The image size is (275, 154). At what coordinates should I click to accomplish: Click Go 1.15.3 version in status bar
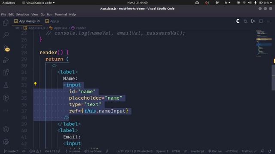(x=53, y=151)
